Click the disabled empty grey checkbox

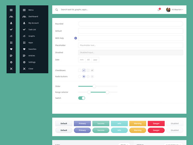click(88, 70)
